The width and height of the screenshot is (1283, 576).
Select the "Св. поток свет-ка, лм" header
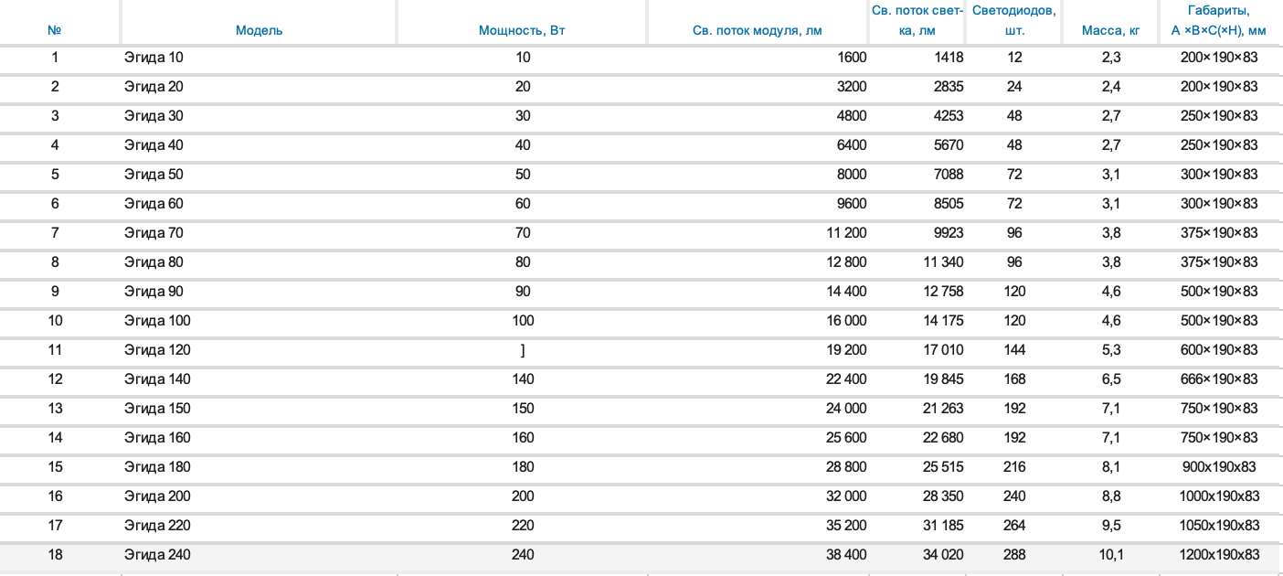[917, 21]
